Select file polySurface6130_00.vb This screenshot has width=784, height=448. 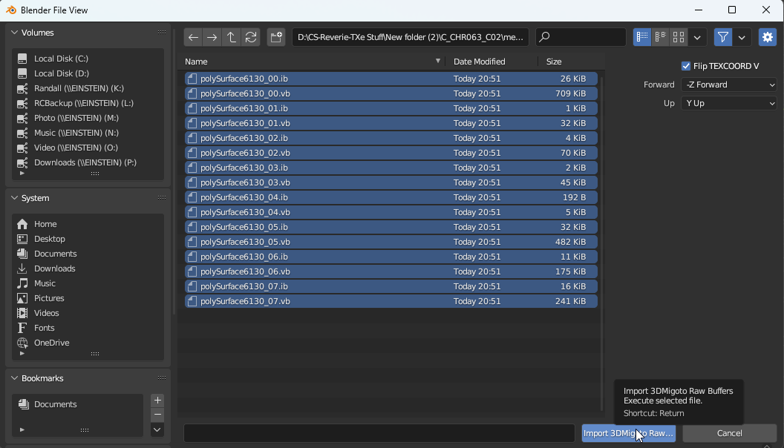click(x=391, y=93)
